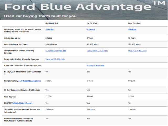Select the 'Vehicle mileage less than:' row label

tap(16, 44)
